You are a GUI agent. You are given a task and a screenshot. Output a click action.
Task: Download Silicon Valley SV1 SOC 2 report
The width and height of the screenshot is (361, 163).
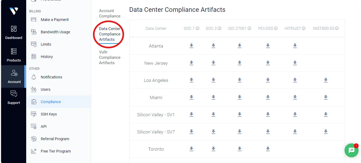[x=213, y=115]
